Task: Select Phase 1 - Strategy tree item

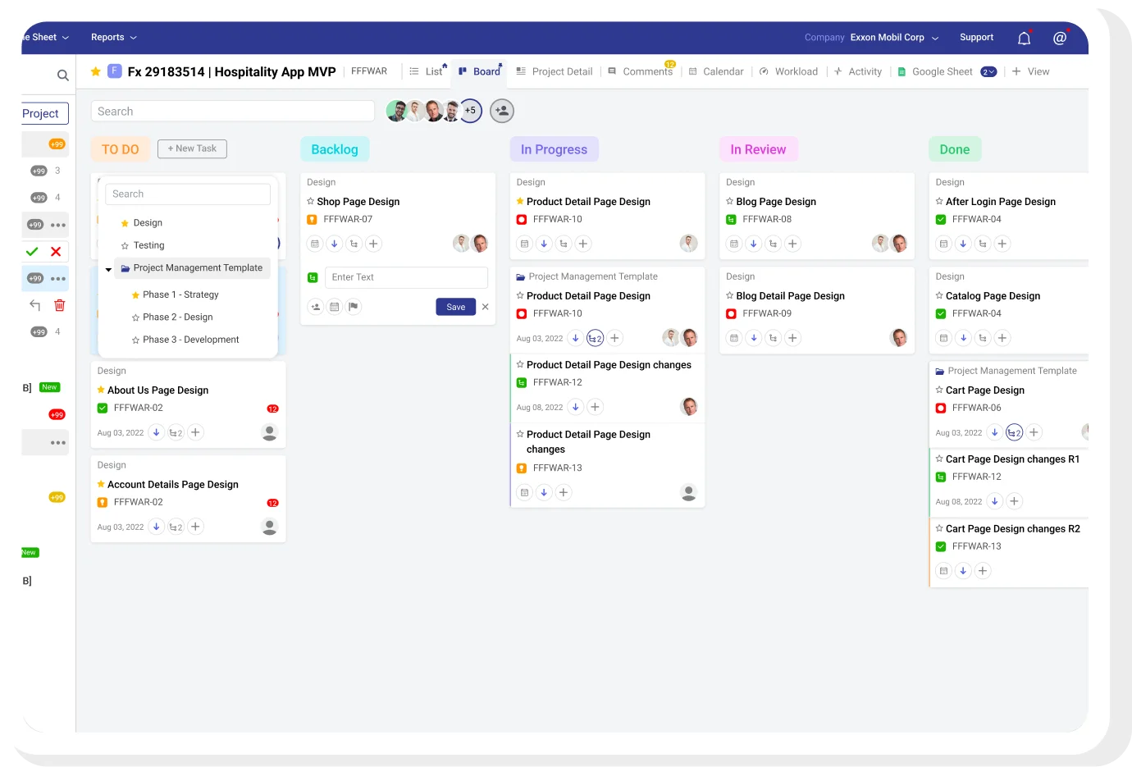Action: click(180, 294)
